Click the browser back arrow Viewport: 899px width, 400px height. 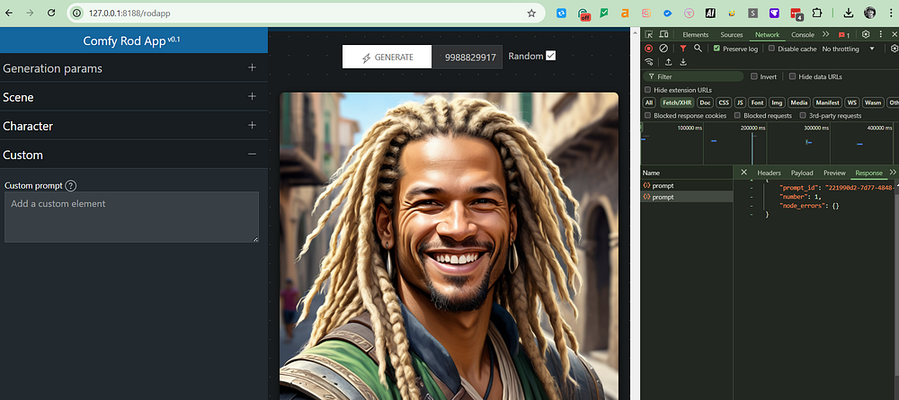pyautogui.click(x=10, y=13)
